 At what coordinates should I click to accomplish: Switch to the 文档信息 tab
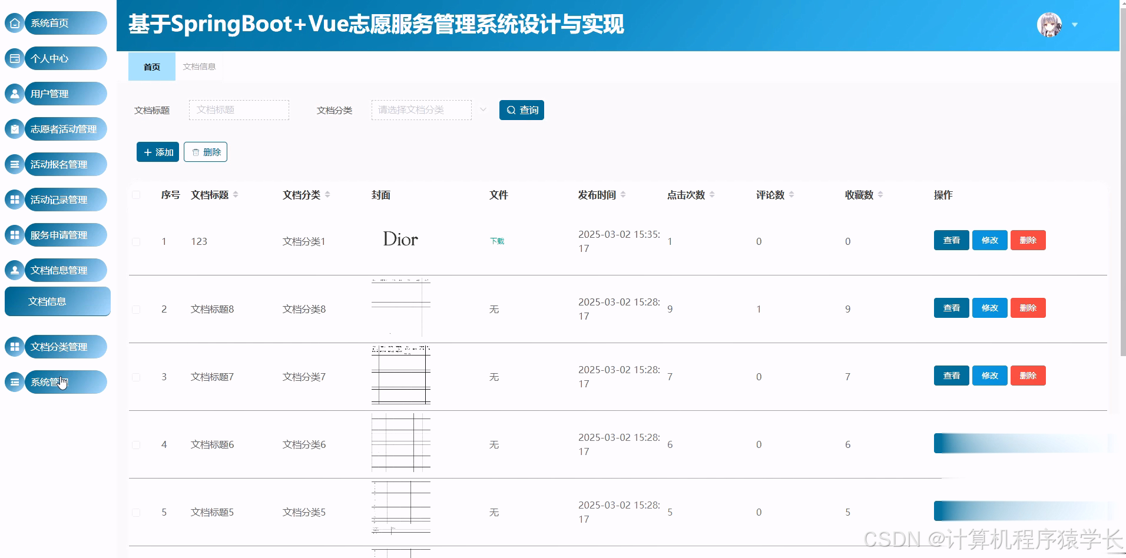pos(199,67)
